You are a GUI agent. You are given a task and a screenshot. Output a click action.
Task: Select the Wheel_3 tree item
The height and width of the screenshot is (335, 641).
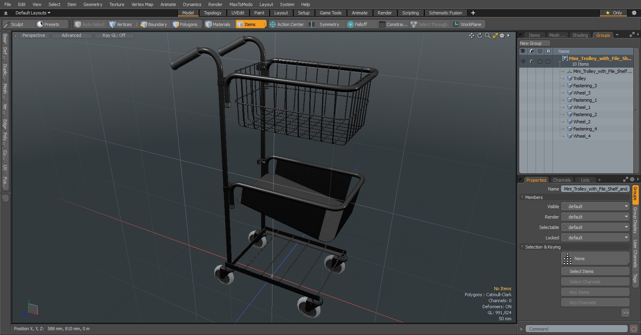tap(582, 93)
